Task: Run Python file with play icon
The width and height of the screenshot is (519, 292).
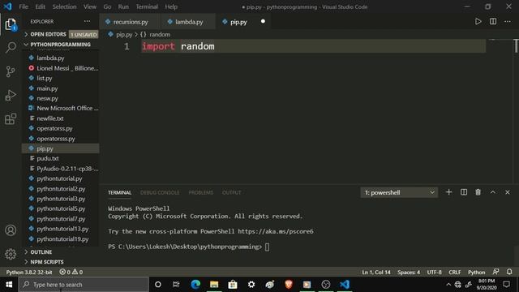Action: [x=478, y=22]
